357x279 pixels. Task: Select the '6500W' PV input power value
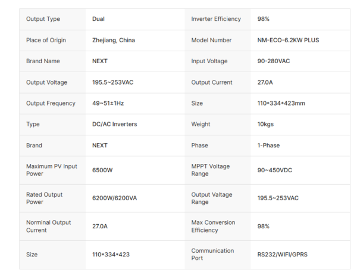(x=102, y=170)
